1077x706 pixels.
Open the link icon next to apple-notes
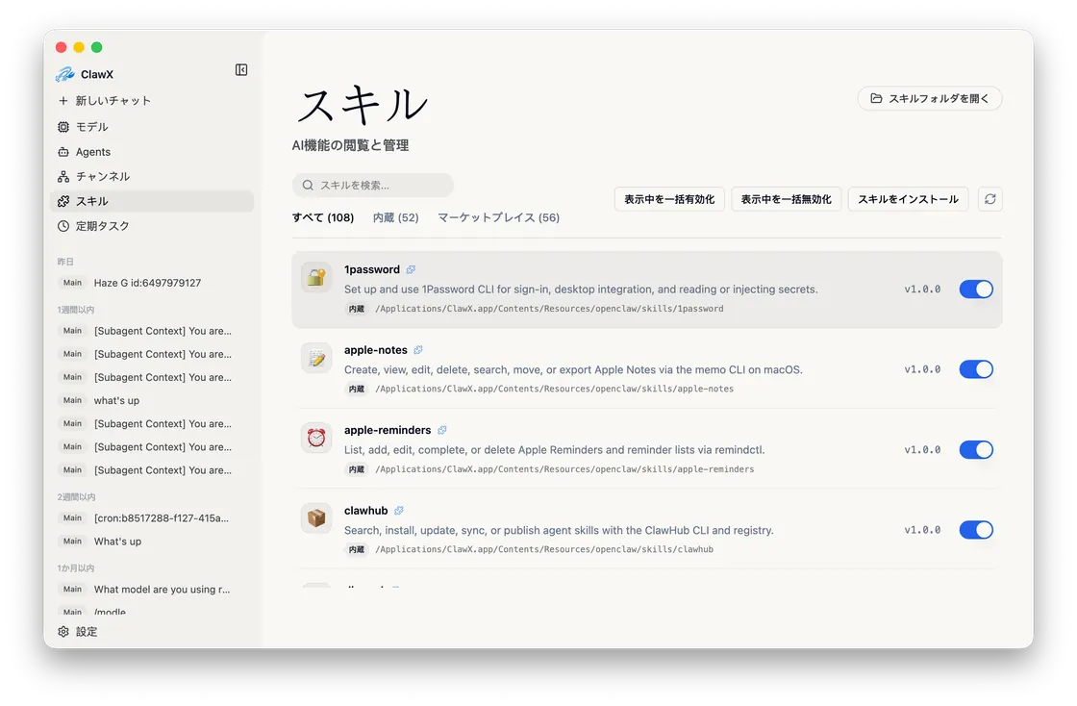(x=418, y=350)
